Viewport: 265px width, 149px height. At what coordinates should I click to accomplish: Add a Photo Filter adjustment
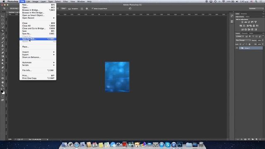pos(251,26)
